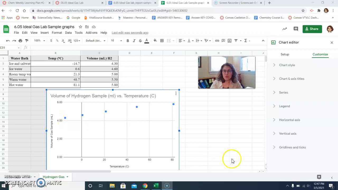The height and width of the screenshot is (190, 338).
Task: Switch to the Setup tab
Action: [285, 54]
